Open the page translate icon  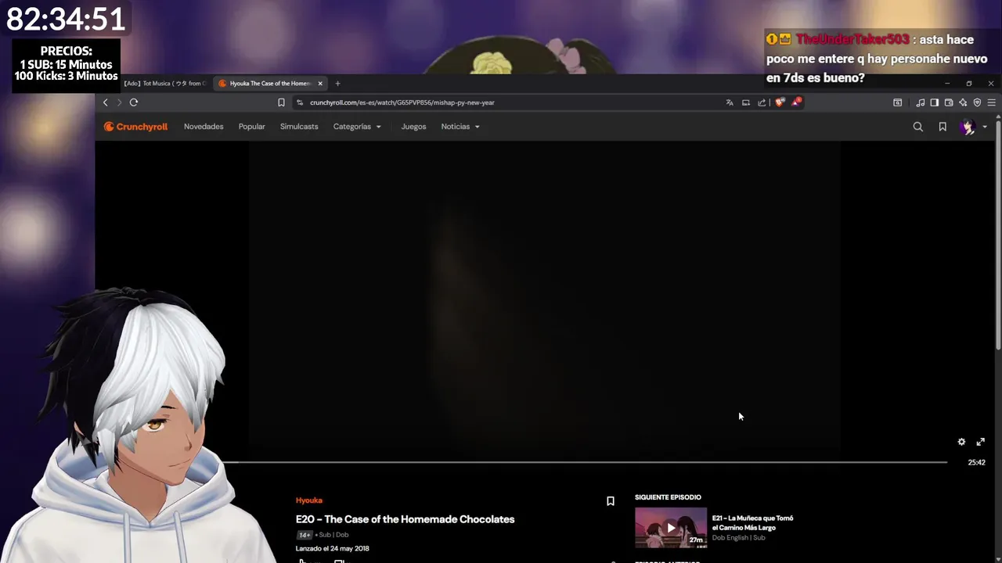point(730,102)
